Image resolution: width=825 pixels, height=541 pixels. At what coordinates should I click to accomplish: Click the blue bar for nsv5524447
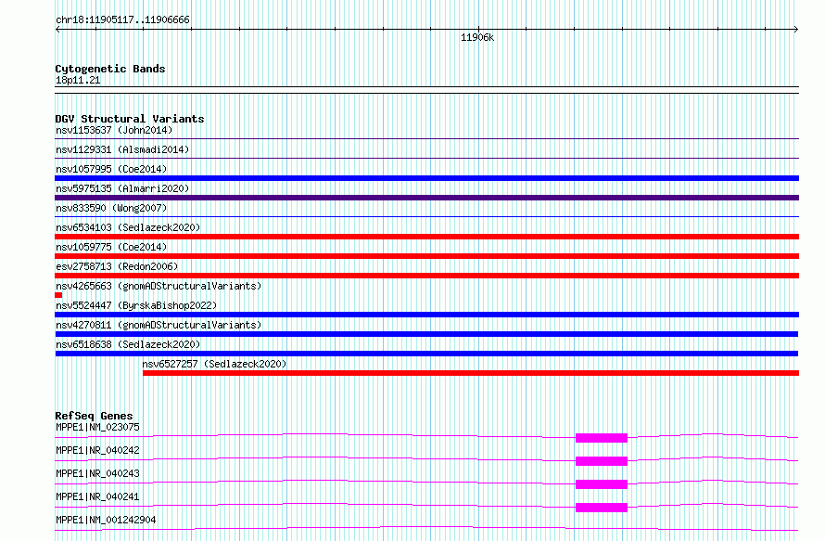click(x=426, y=315)
